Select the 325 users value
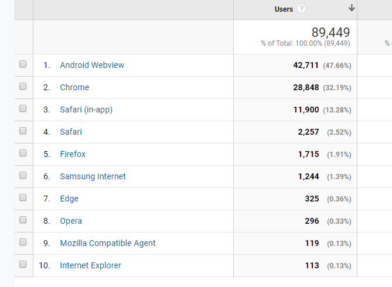Image resolution: width=392 pixels, height=287 pixels. [x=312, y=199]
